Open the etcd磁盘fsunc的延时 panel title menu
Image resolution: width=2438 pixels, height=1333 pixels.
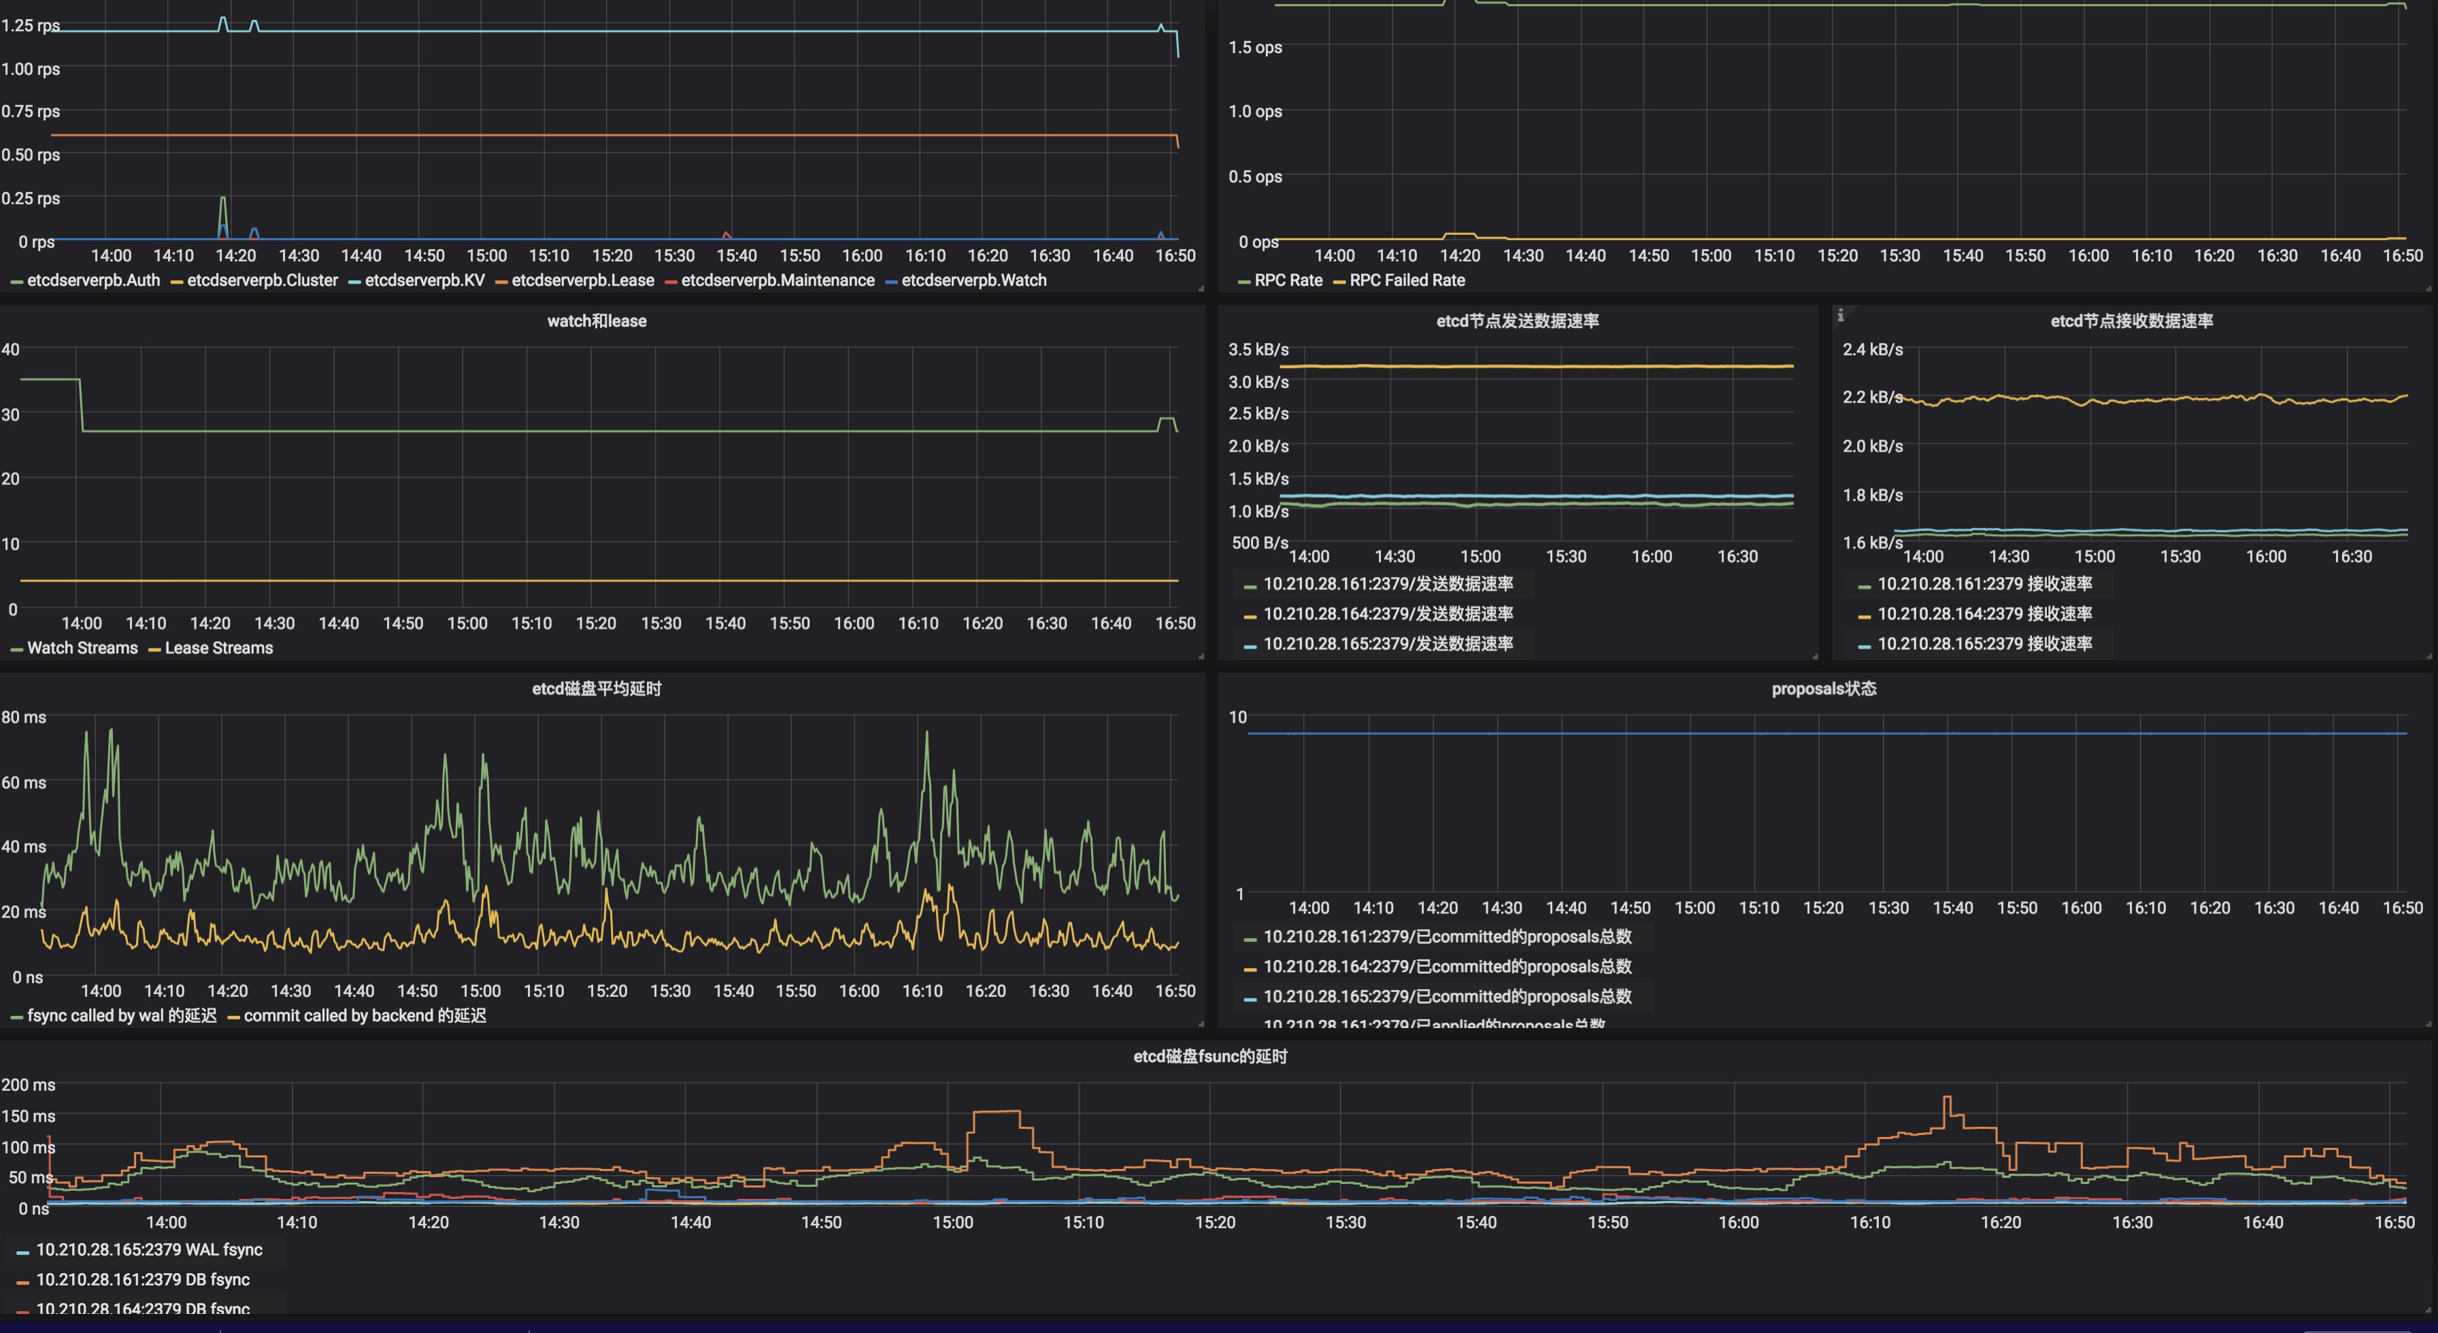tap(1209, 1055)
